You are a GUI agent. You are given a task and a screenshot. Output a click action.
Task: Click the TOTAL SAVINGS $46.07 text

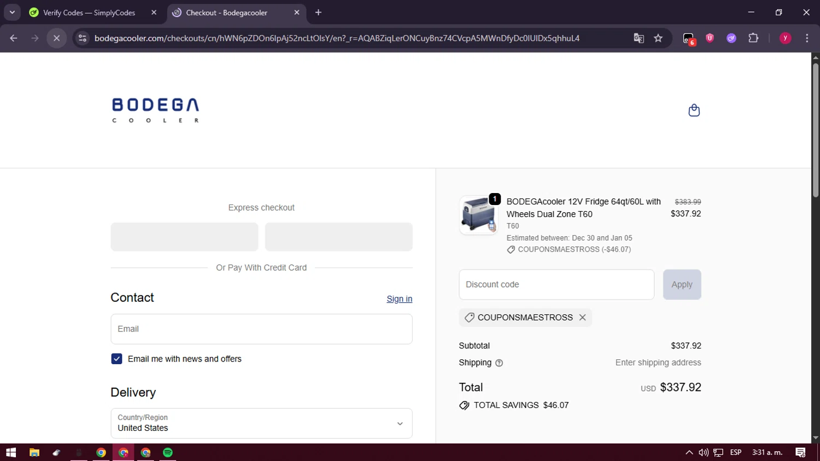pyautogui.click(x=521, y=405)
